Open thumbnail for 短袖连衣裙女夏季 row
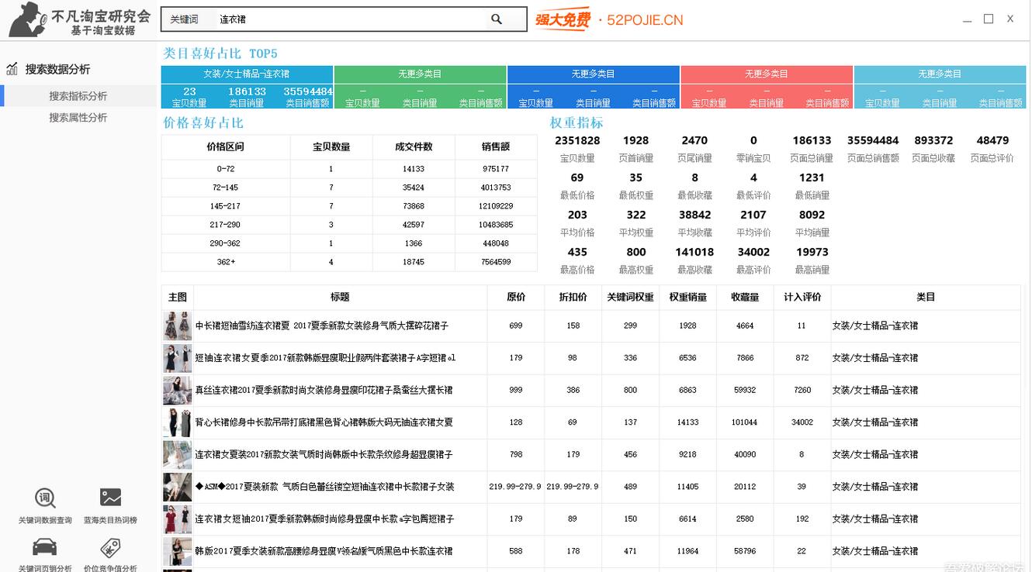Screen dimensions: 1032x572 (x=178, y=358)
